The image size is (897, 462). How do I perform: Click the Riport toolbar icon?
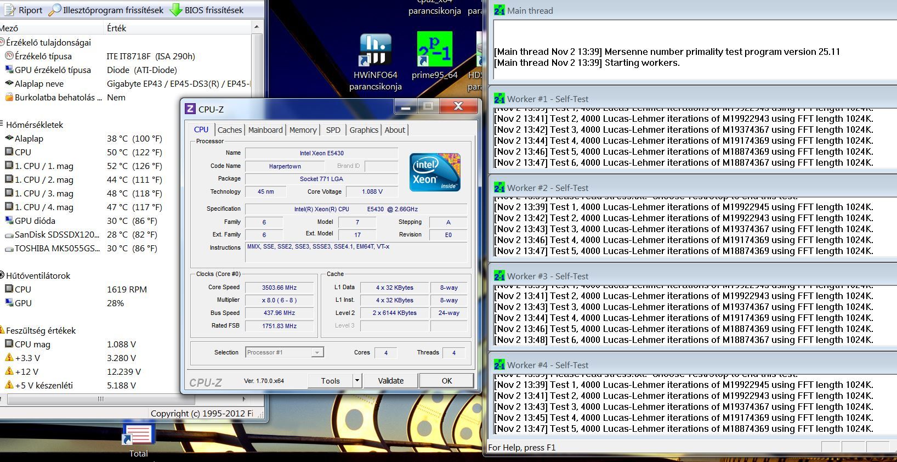coord(9,10)
